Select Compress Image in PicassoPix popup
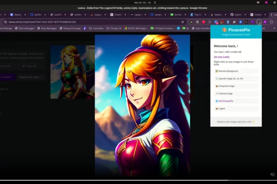The width and height of the screenshot is (277, 184). pyautogui.click(x=236, y=86)
